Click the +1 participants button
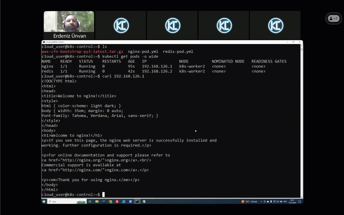 [333, 18]
